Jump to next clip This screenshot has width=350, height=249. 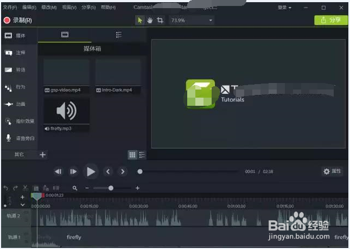point(123,171)
